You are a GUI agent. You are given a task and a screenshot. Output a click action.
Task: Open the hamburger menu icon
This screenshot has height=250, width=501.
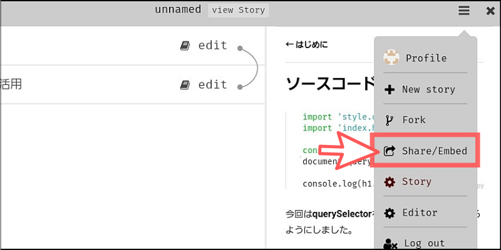(464, 11)
